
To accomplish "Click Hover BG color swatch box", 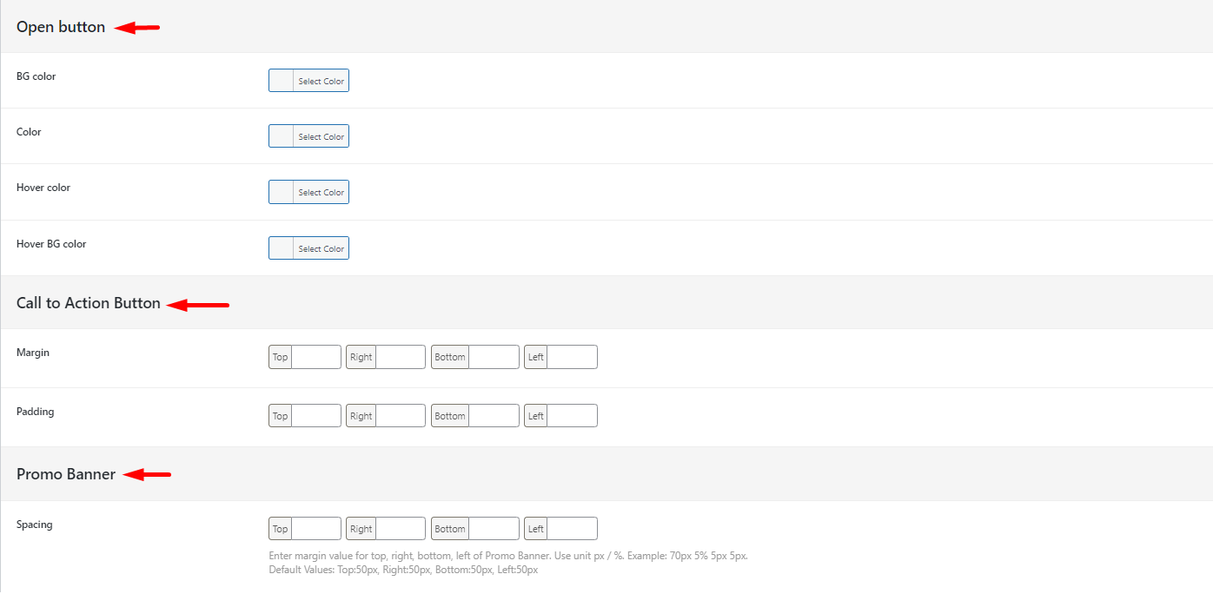I will tap(282, 248).
